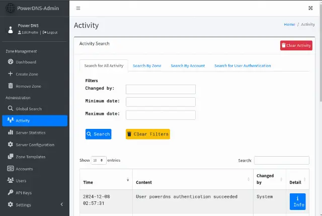Click the user avatar icon
The image size is (322, 216).
tap(11, 30)
